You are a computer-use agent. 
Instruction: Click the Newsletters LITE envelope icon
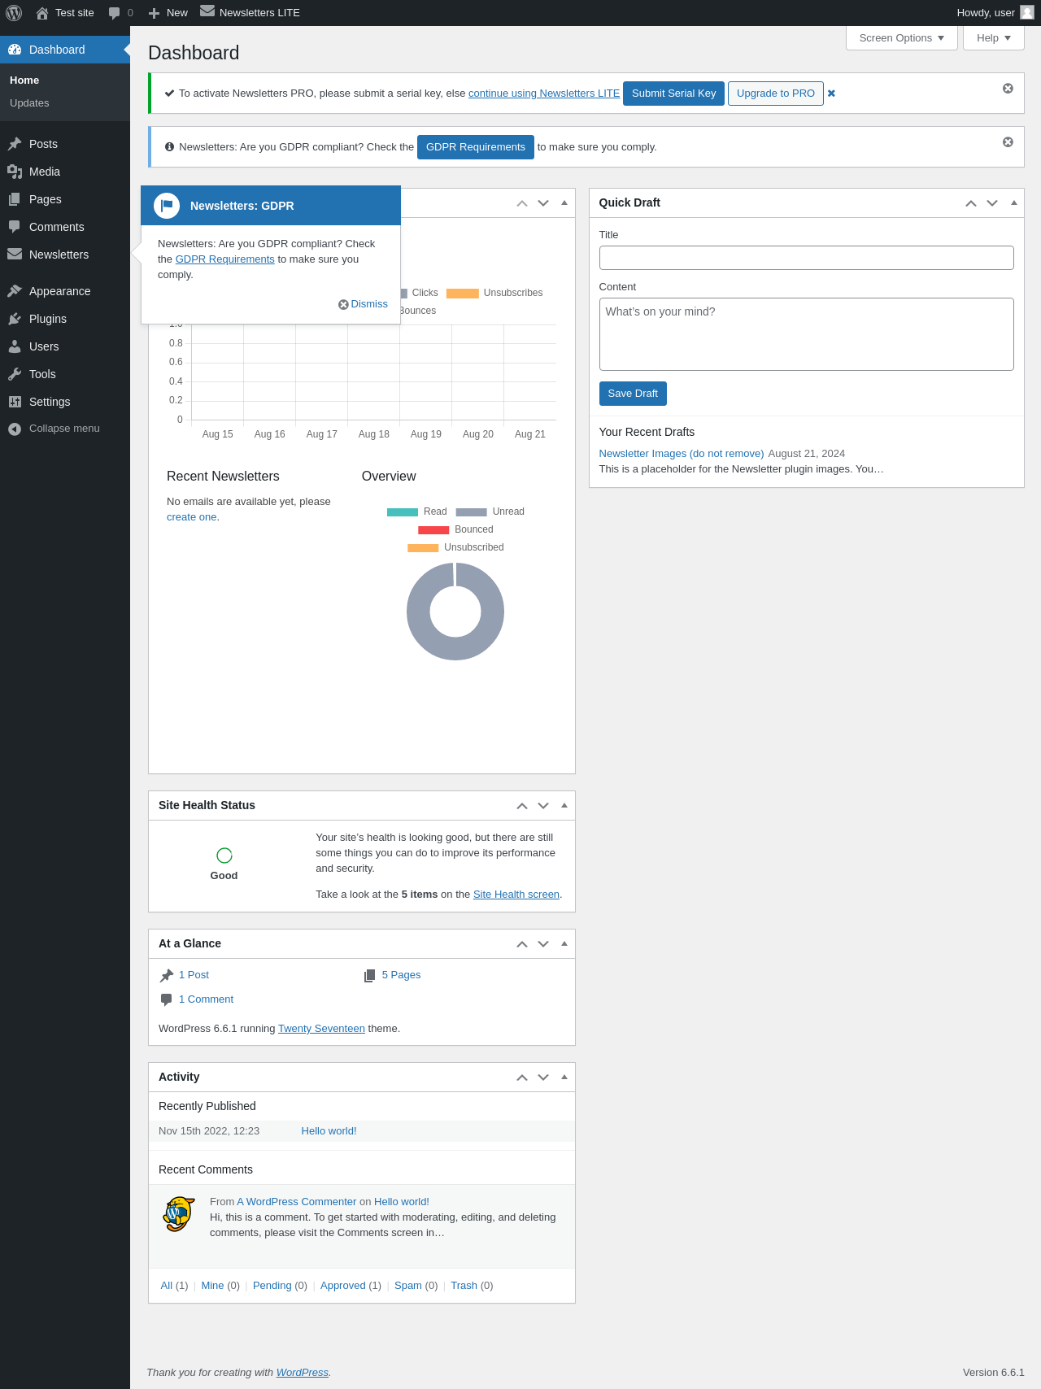tap(207, 11)
